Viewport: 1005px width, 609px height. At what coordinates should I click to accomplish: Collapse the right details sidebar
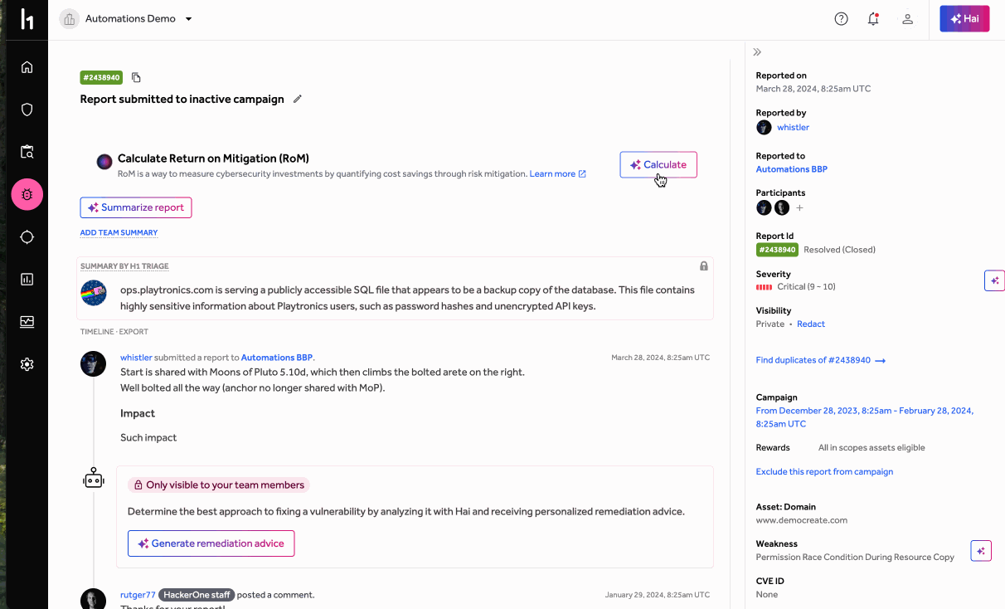point(757,52)
